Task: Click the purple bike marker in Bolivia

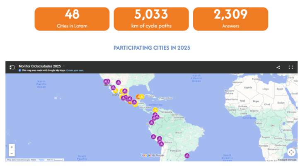Action: pyautogui.click(x=162, y=144)
